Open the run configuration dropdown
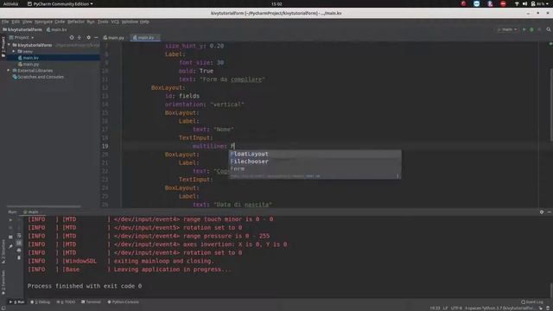Image resolution: width=553 pixels, height=311 pixels. pyautogui.click(x=507, y=29)
